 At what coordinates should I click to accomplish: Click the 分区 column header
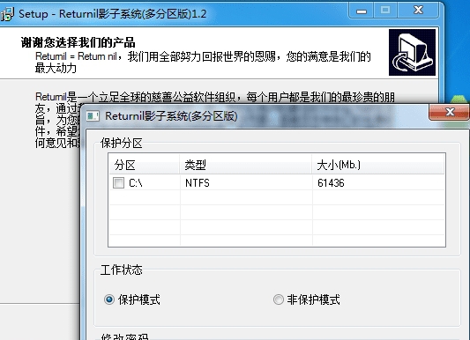pos(145,165)
